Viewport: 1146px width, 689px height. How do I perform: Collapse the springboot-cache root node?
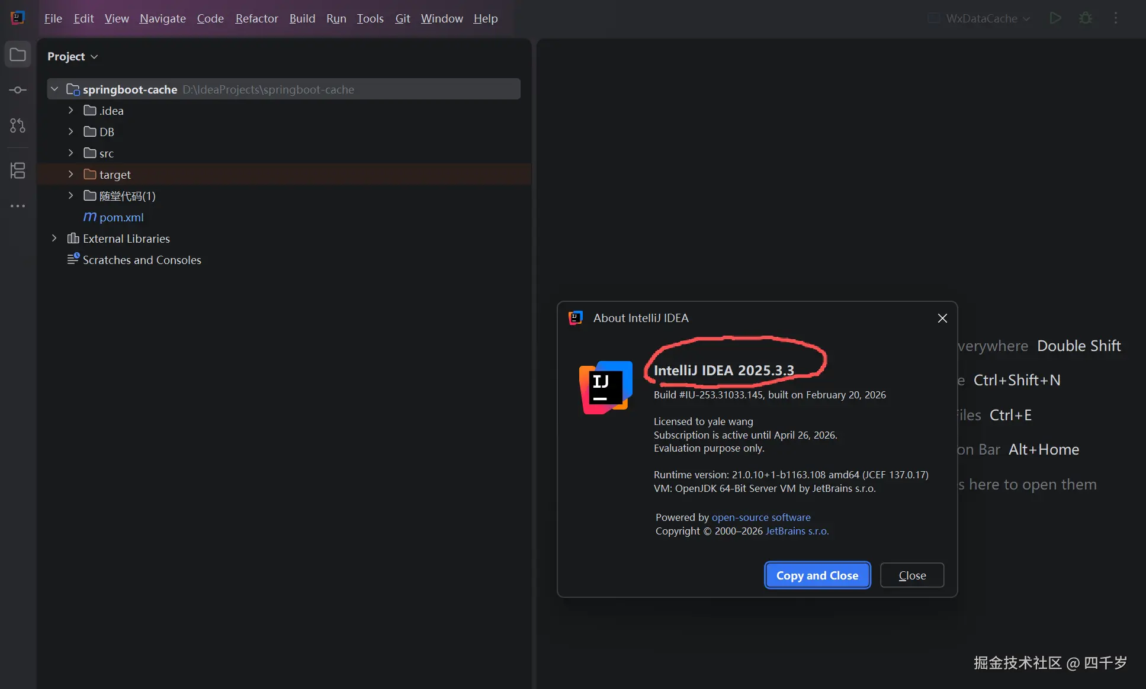[54, 89]
